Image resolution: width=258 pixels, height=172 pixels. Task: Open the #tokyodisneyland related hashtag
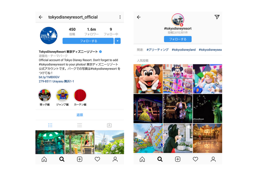point(184,50)
